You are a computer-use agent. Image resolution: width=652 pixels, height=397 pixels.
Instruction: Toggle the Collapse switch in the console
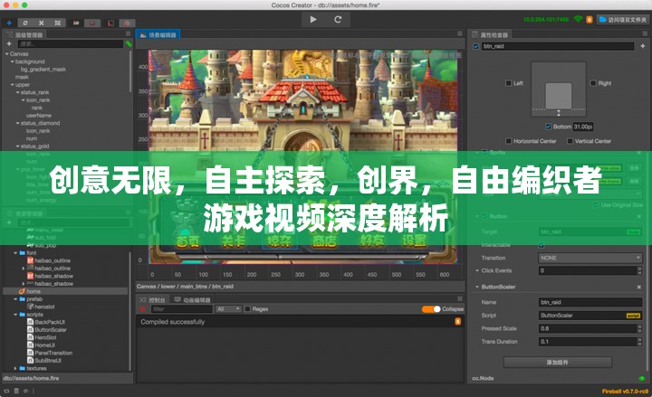tap(431, 309)
